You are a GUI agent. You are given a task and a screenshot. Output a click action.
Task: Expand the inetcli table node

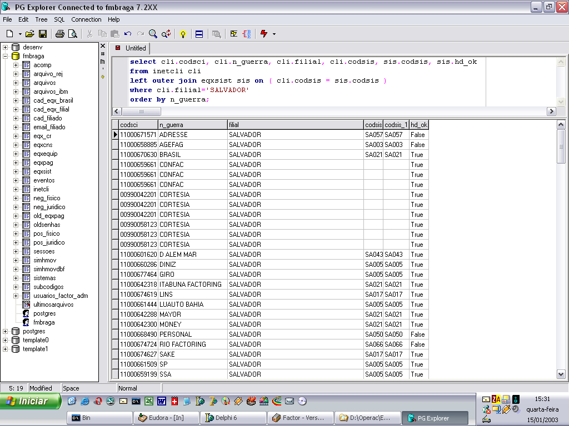coord(16,189)
